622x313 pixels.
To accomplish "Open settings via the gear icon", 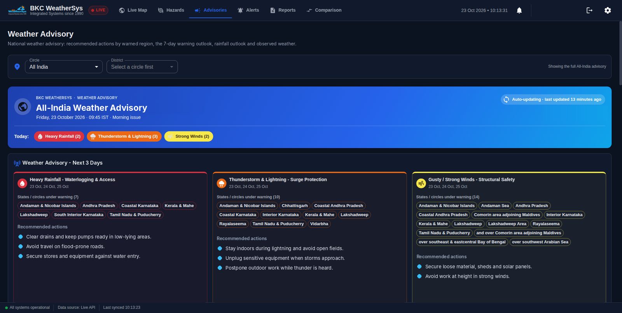I will (608, 10).
